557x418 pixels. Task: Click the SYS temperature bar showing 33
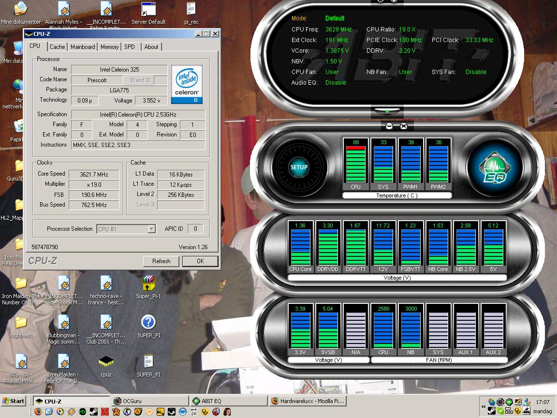pos(383,164)
